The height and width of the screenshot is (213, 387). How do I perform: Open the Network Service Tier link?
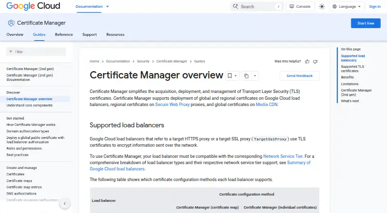283,156
